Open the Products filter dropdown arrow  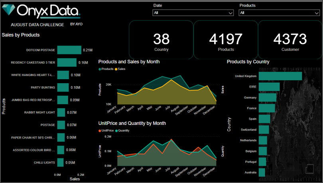point(317,13)
